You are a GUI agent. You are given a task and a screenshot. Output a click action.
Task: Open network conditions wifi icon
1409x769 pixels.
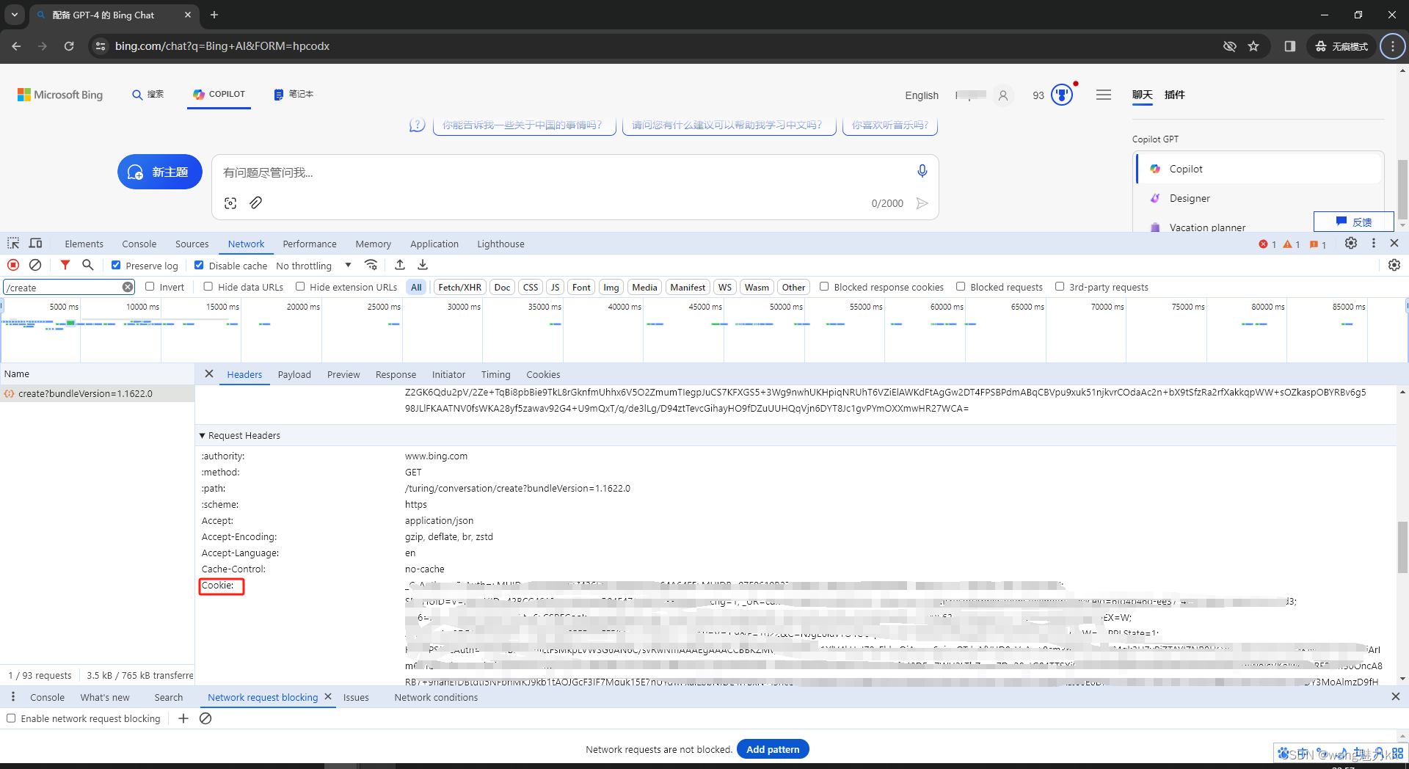[371, 265]
